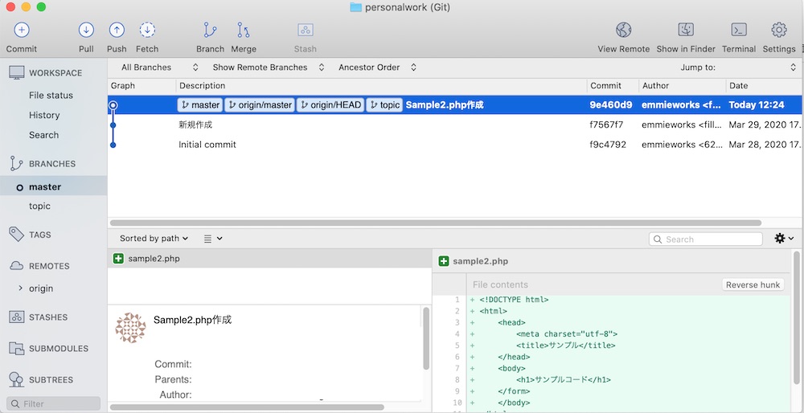Fetch from remote using Fetch icon
Image resolution: width=804 pixels, height=413 pixels.
coord(148,31)
